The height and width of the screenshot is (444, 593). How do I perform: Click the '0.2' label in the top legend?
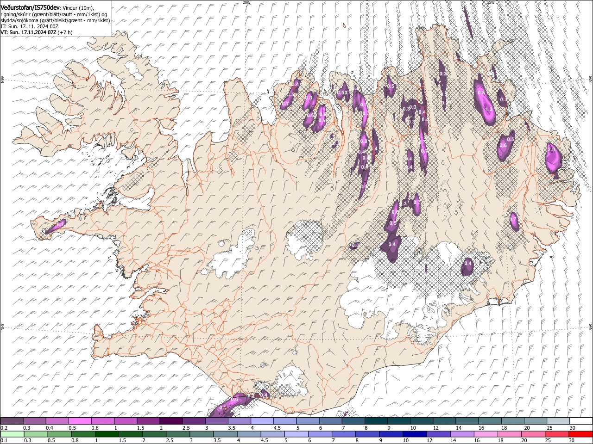[x=4, y=428]
